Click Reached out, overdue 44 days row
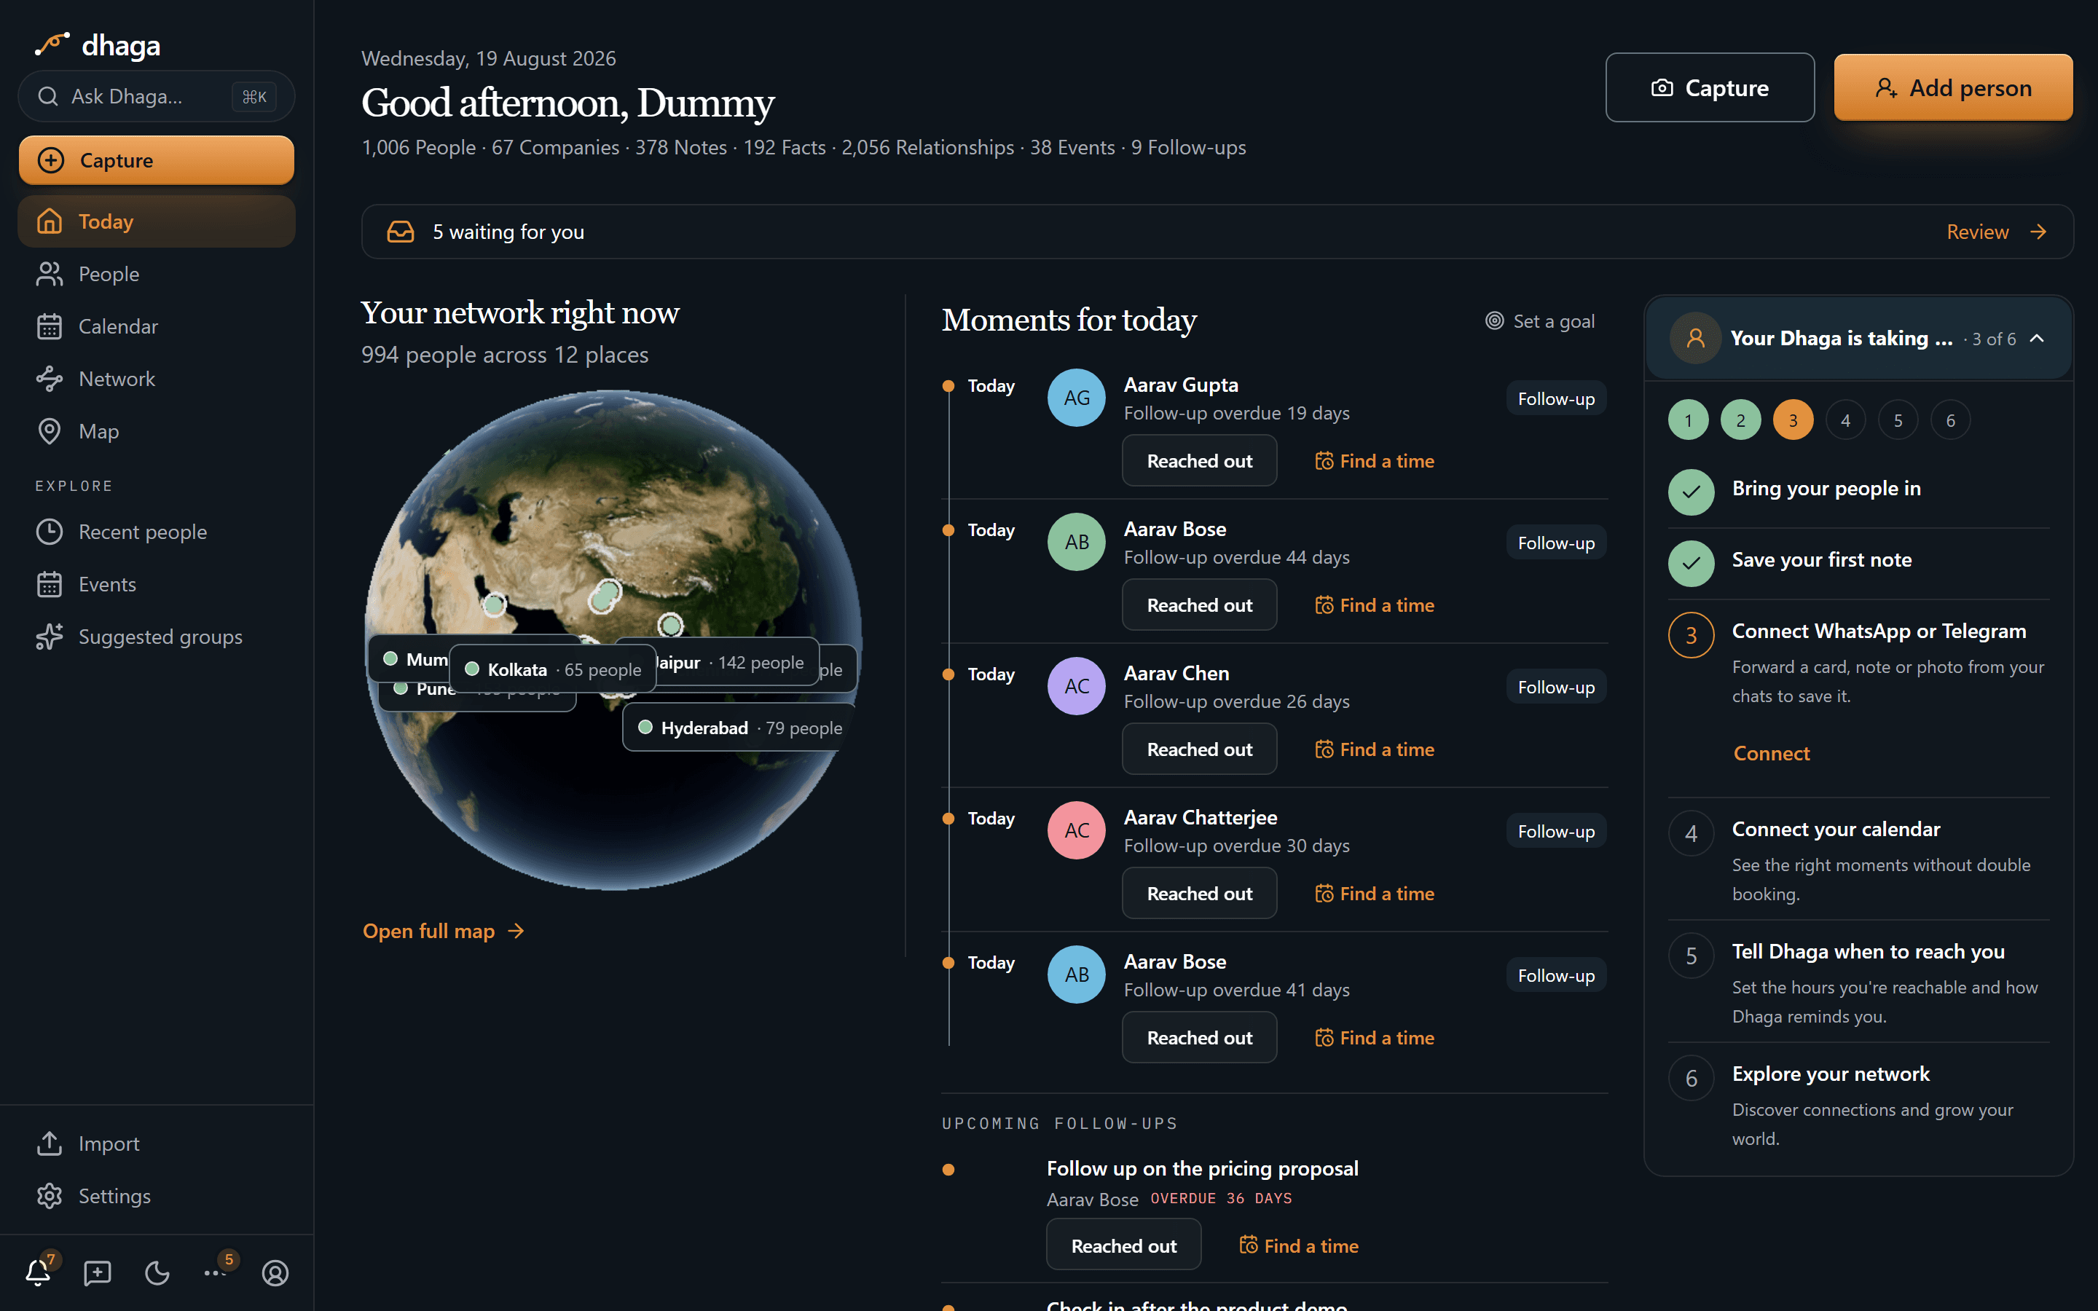The height and width of the screenshot is (1311, 2098). point(1199,605)
